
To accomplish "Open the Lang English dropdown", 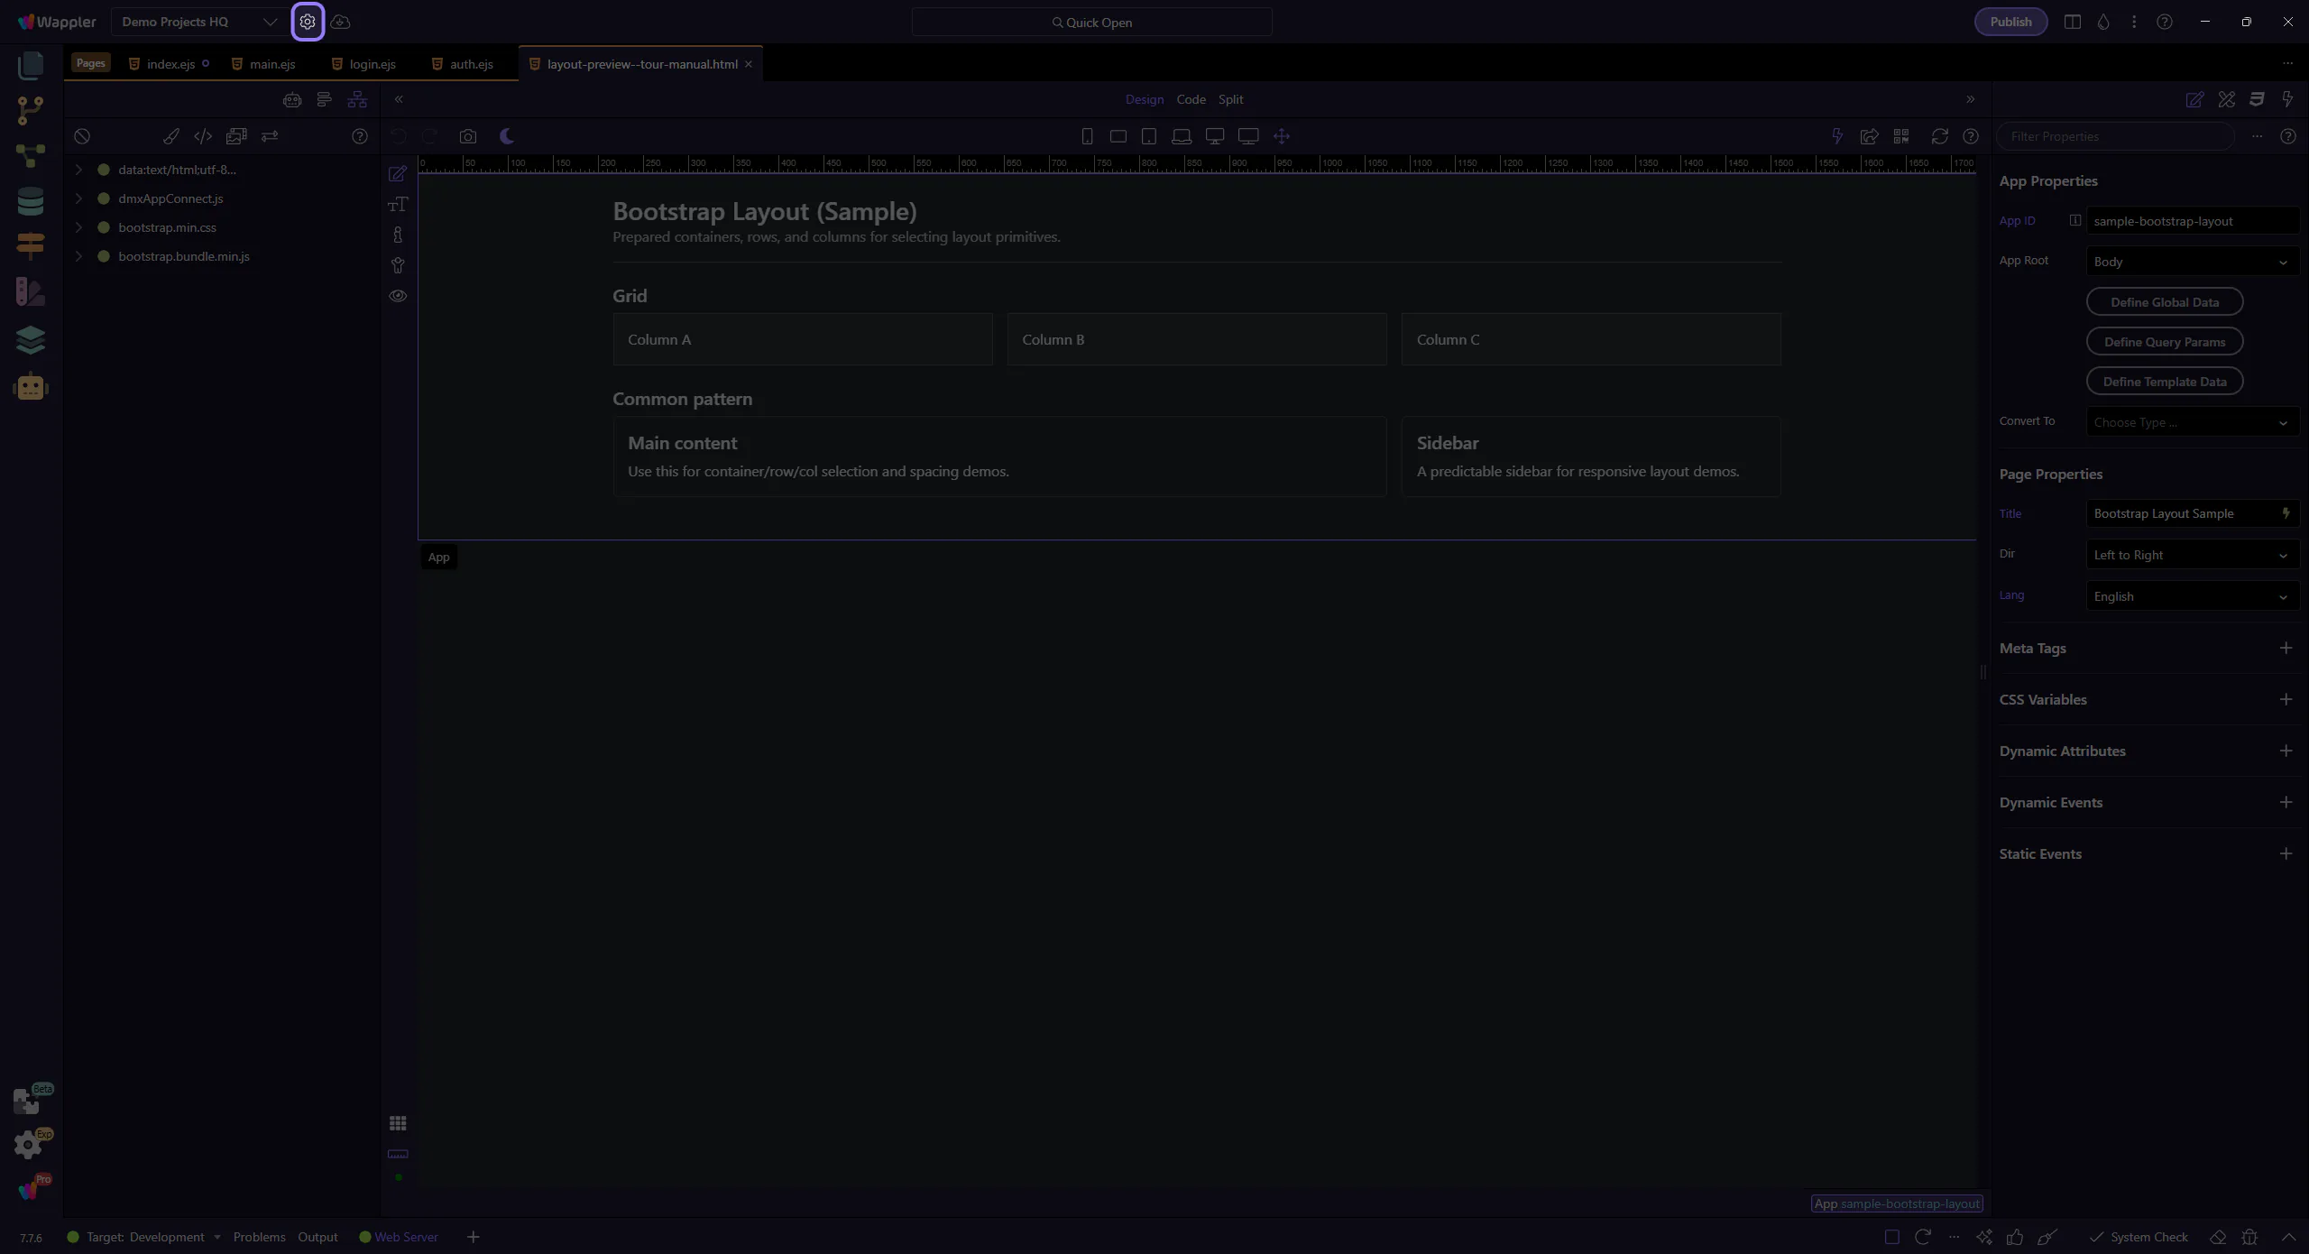I will pos(2191,596).
